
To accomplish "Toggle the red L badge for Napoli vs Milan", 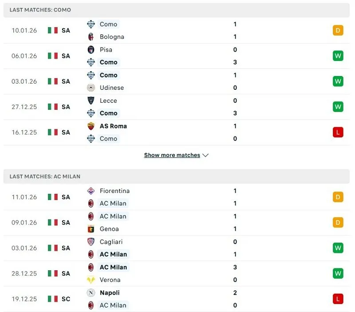I will click(x=338, y=299).
